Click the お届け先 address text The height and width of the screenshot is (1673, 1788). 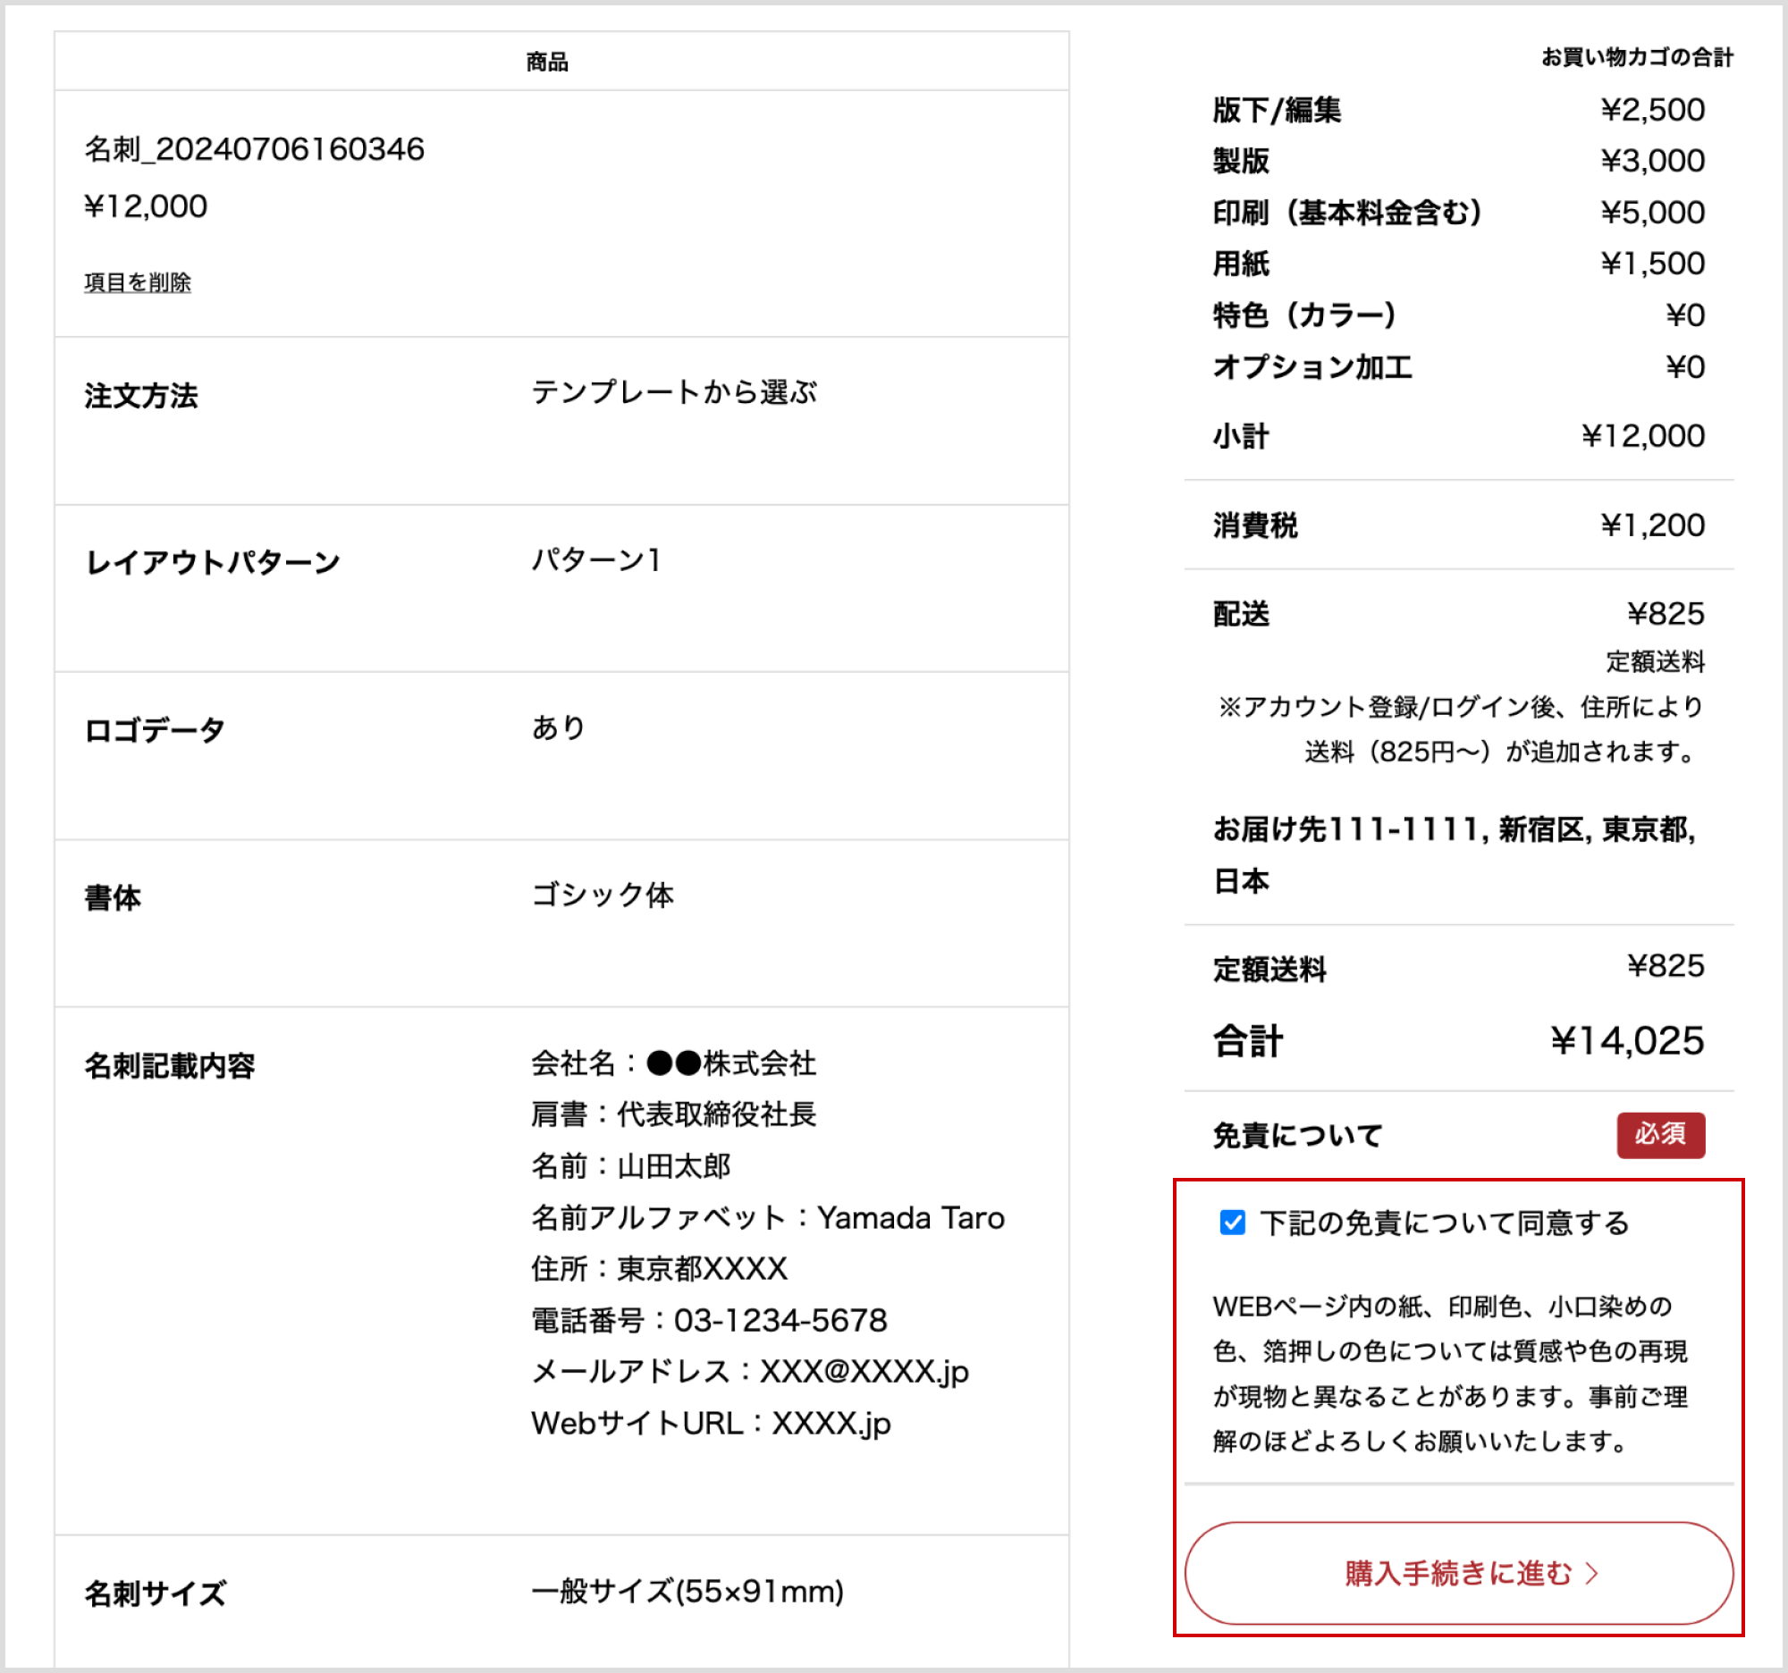[x=1455, y=855]
